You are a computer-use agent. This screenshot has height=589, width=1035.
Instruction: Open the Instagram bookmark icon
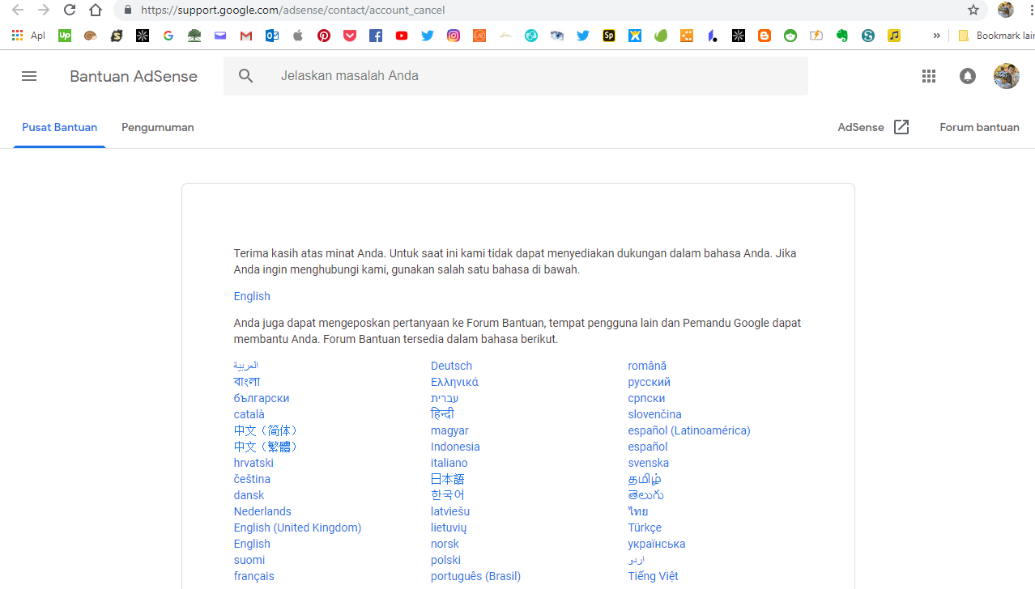[x=454, y=36]
